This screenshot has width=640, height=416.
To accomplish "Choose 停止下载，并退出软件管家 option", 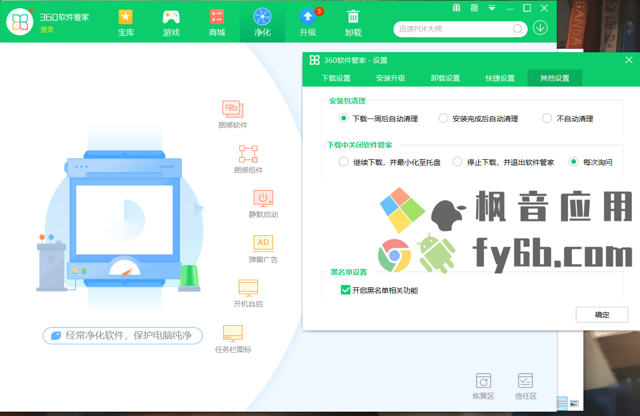I will click(x=457, y=162).
